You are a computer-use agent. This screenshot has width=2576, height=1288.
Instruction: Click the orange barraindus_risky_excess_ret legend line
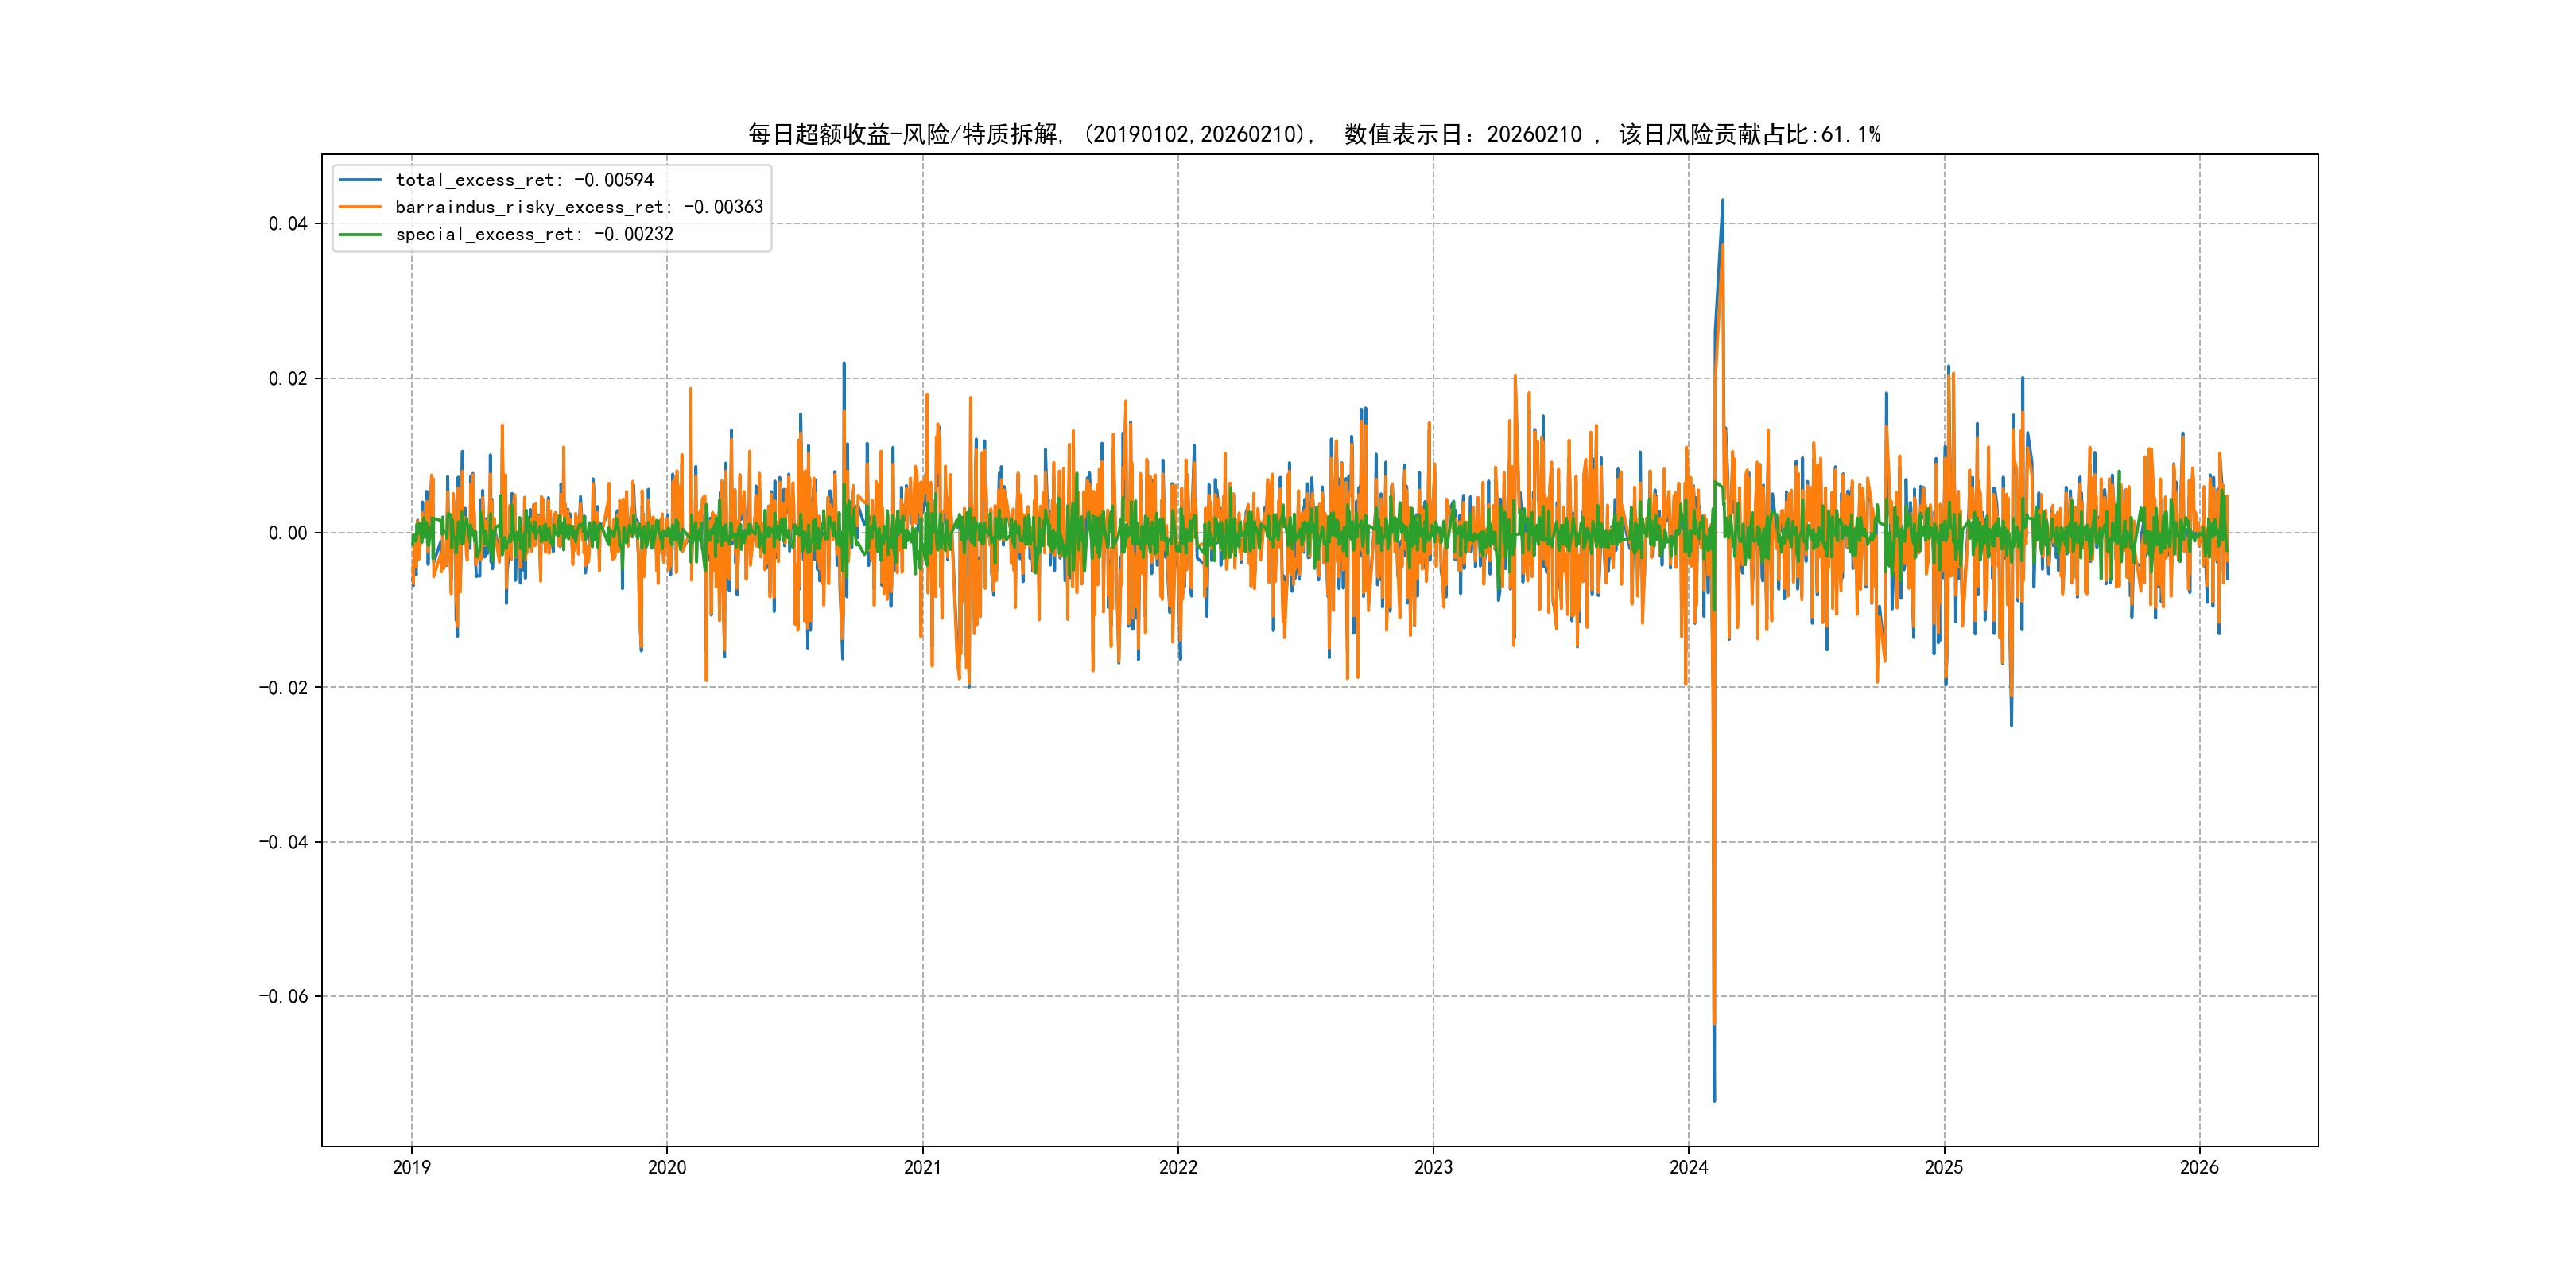coord(360,207)
